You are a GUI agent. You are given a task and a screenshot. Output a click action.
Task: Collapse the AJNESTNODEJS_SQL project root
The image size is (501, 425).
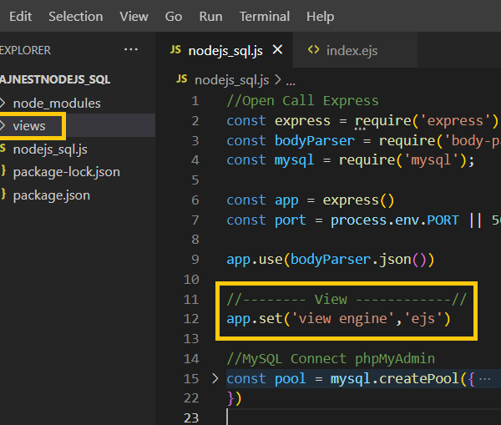(55, 79)
